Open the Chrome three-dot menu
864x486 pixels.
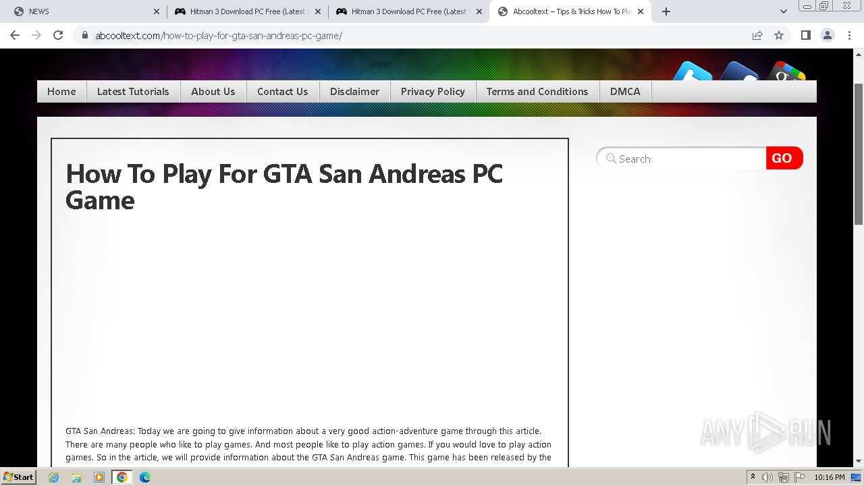(848, 35)
